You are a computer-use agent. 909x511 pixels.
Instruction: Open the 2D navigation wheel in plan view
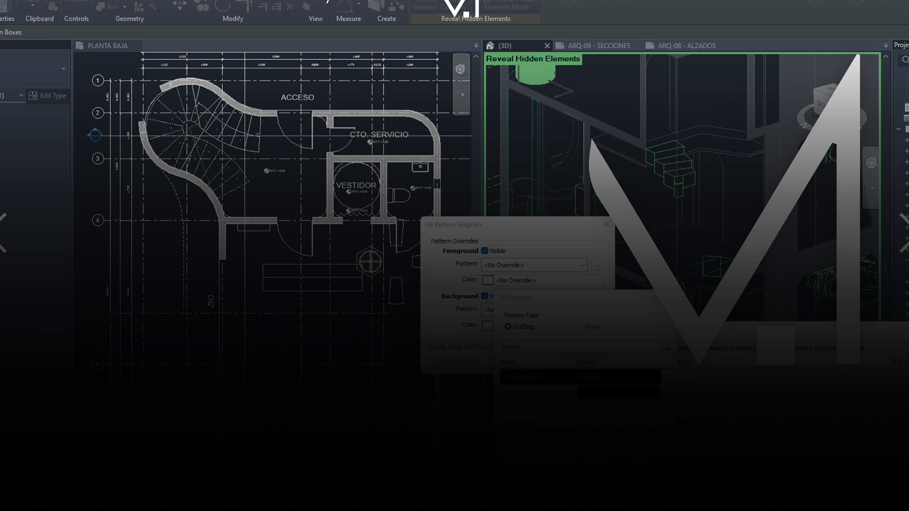460,70
